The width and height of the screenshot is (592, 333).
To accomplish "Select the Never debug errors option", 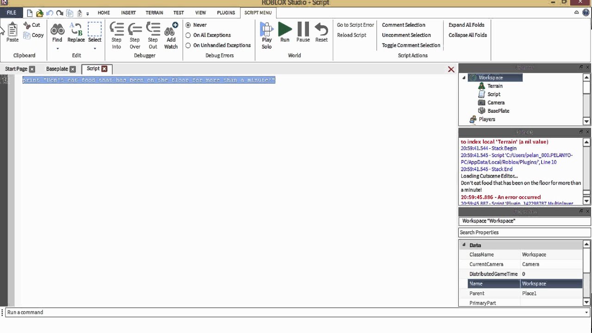I will click(x=188, y=25).
